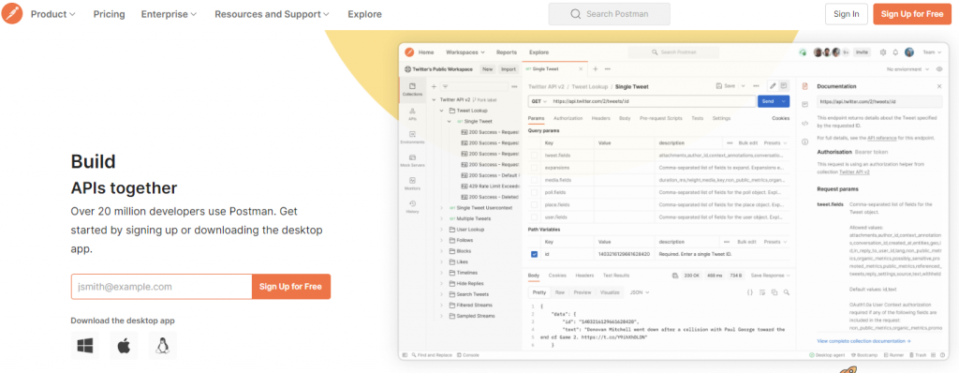Open the Enterprise dropdown in site navigation
Viewport: 959px width, 373px height.
pyautogui.click(x=169, y=13)
